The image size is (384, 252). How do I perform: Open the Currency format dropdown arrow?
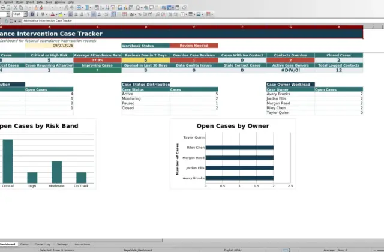pos(136,14)
